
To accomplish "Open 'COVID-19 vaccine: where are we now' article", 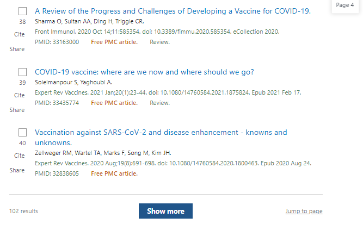I will (144, 72).
